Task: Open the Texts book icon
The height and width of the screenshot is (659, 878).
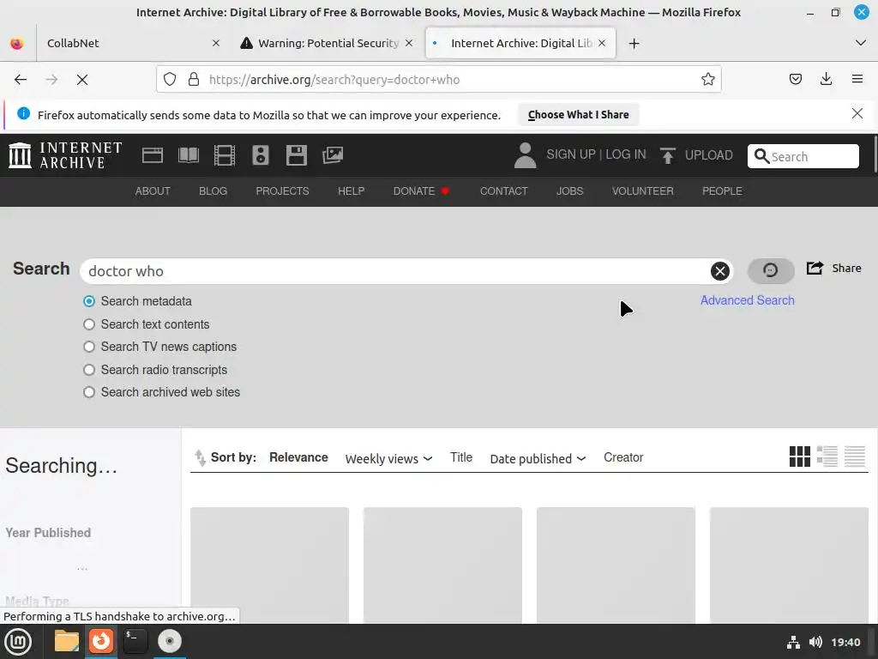Action: (189, 155)
